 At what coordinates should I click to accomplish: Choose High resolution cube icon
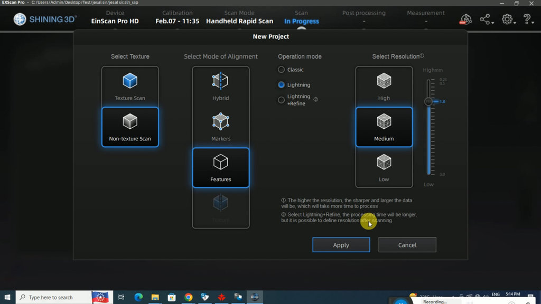point(384,81)
